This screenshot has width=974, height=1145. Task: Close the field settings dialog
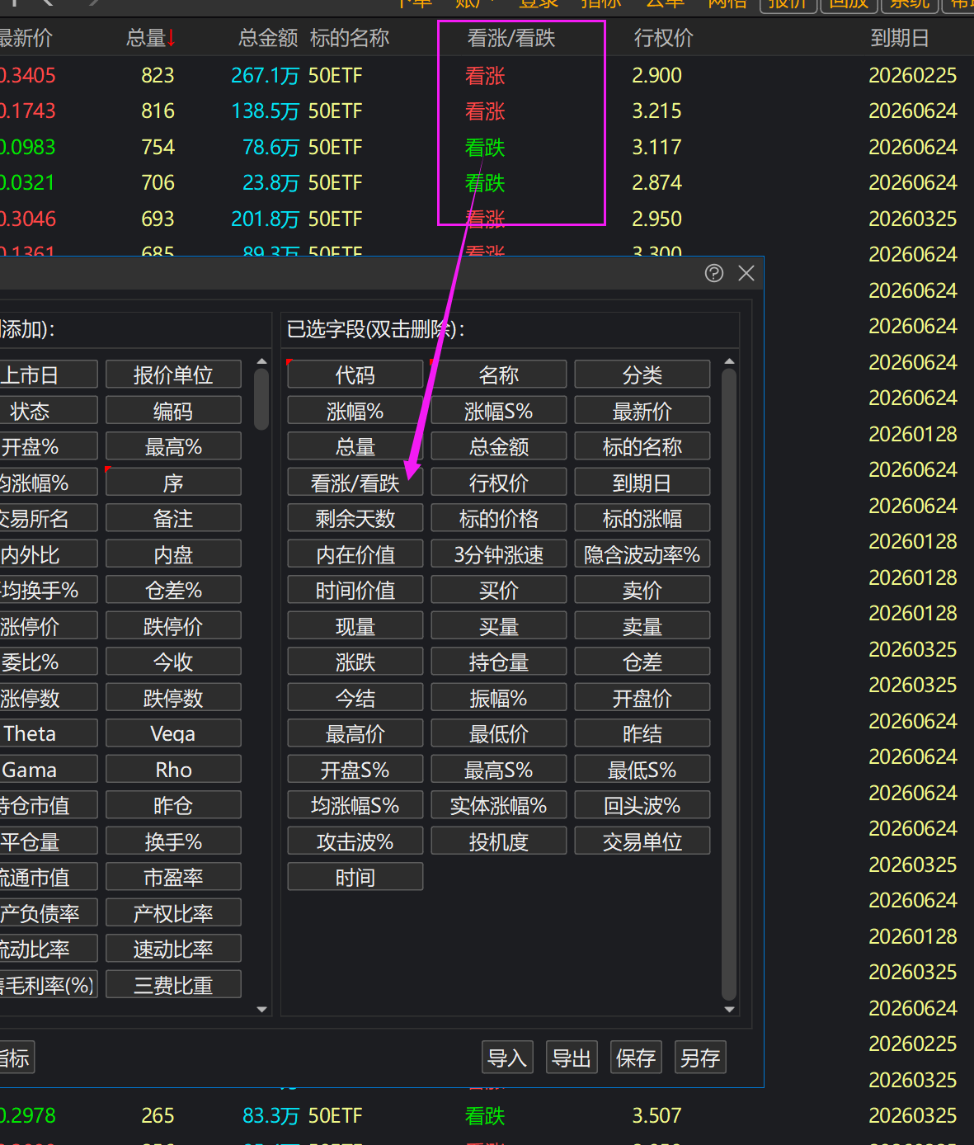(x=746, y=273)
